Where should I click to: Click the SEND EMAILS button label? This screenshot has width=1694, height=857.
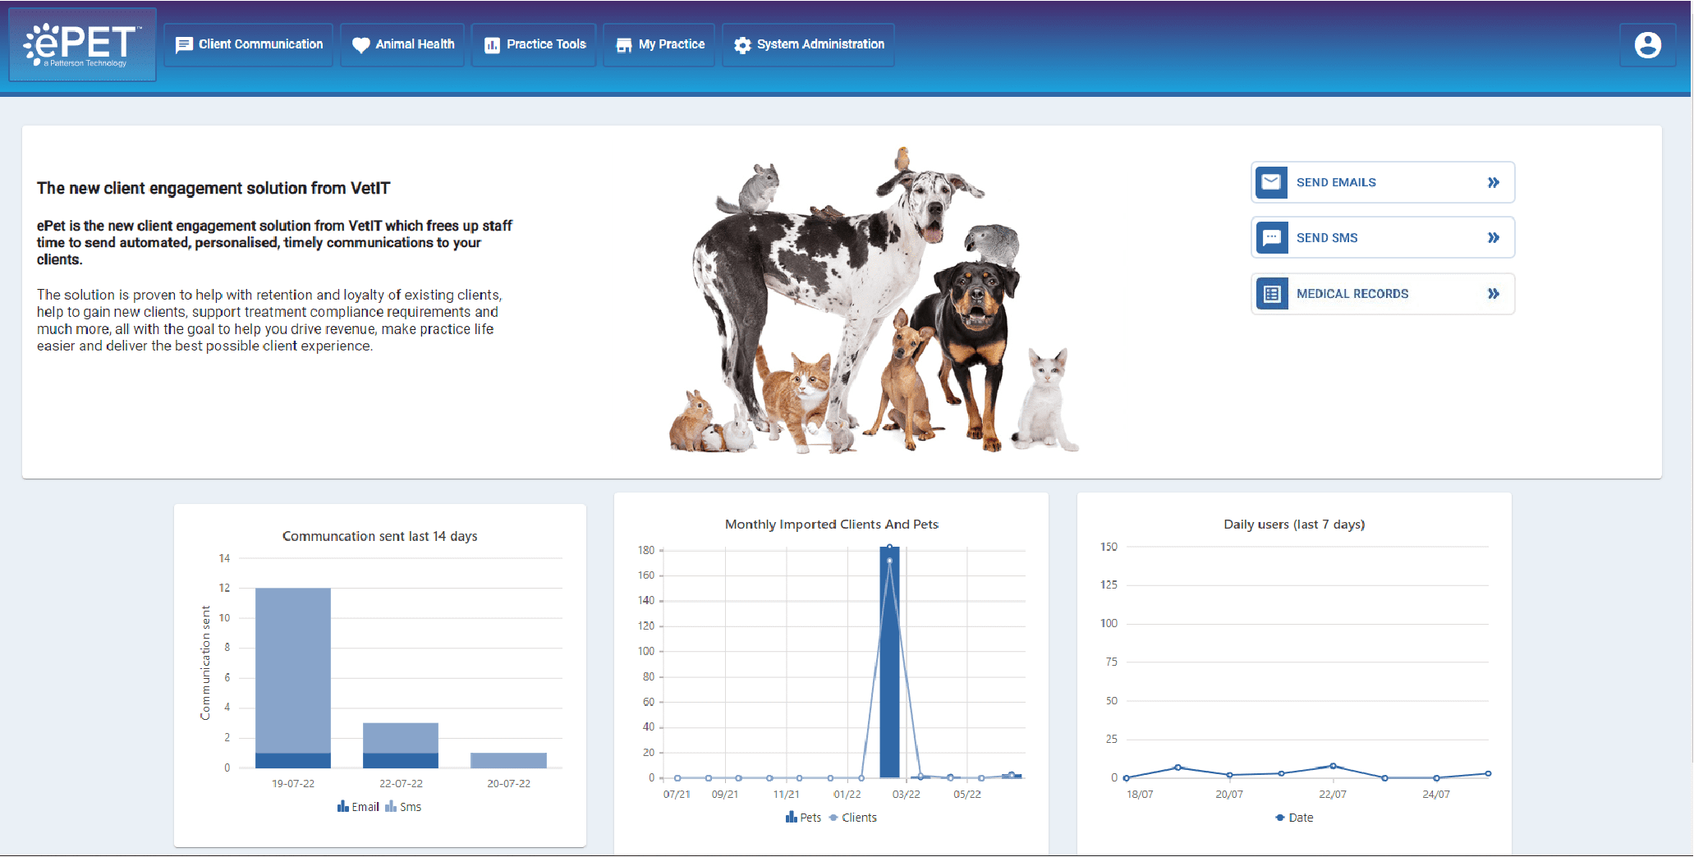point(1336,182)
